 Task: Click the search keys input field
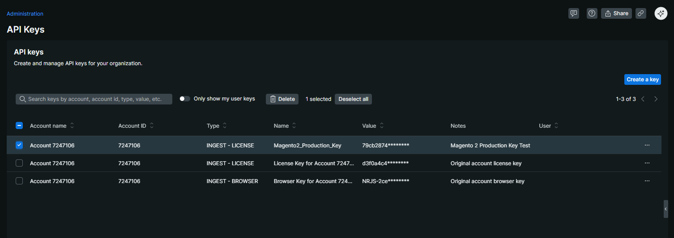point(94,99)
